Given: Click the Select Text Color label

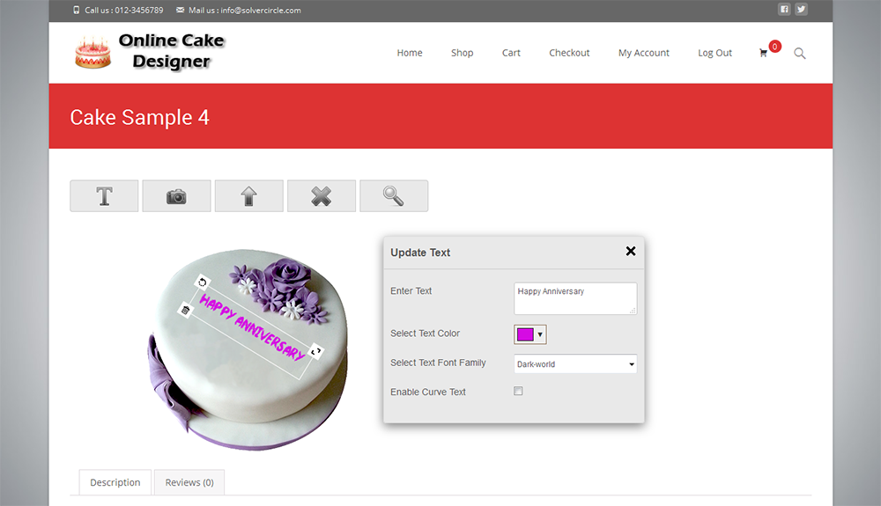Looking at the screenshot, I should pyautogui.click(x=425, y=334).
